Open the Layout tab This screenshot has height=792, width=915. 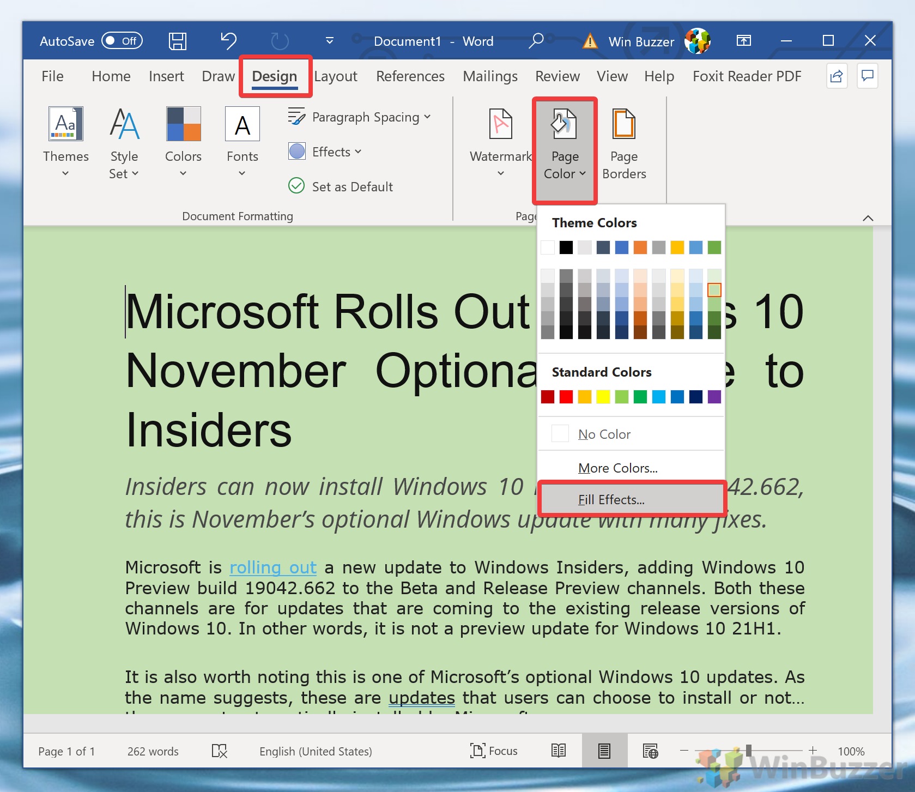click(x=336, y=76)
